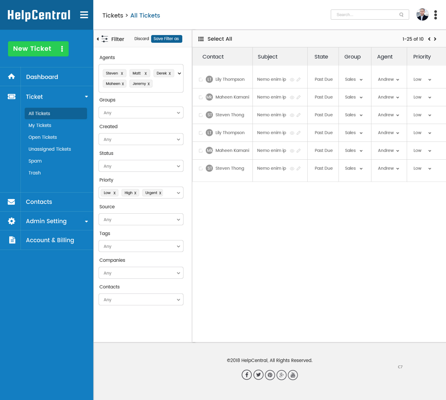Open Admin Setting gear icon

pyautogui.click(x=11, y=221)
